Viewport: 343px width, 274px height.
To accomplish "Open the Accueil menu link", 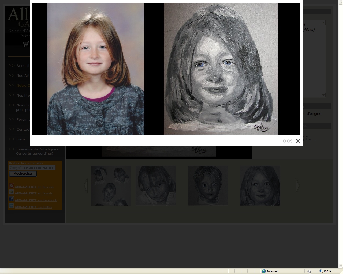I will (x=23, y=66).
